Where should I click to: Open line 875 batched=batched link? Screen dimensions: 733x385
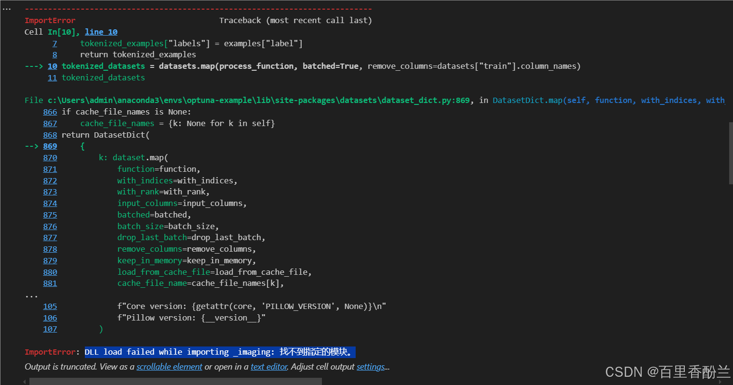click(x=50, y=215)
